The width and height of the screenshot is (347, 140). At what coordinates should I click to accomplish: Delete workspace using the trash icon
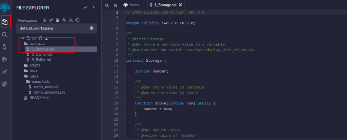58,20
